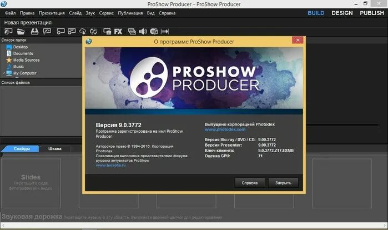The image size is (388, 230).
Task: Open the Music Library disc-note icon
Action: (154, 32)
